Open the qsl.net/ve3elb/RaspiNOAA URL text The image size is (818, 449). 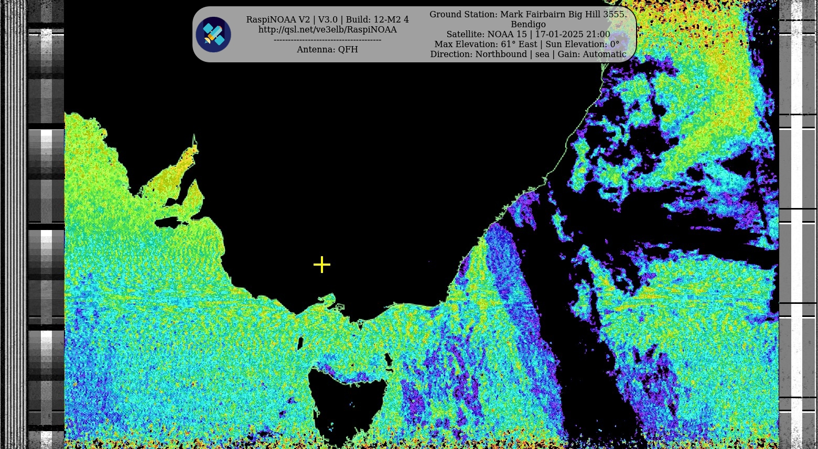click(328, 30)
